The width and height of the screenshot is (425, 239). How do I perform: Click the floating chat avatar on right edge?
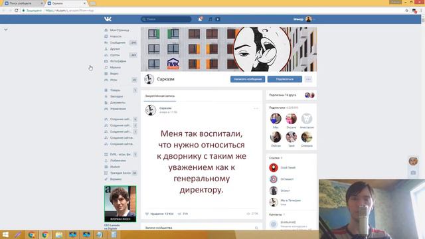[x=413, y=161]
